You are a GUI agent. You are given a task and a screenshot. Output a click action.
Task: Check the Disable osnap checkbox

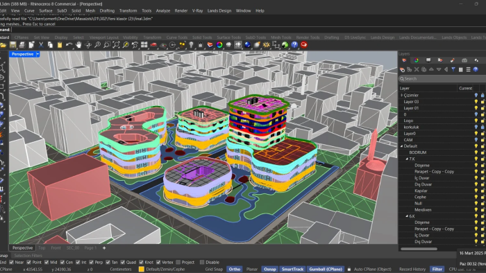tap(202, 262)
